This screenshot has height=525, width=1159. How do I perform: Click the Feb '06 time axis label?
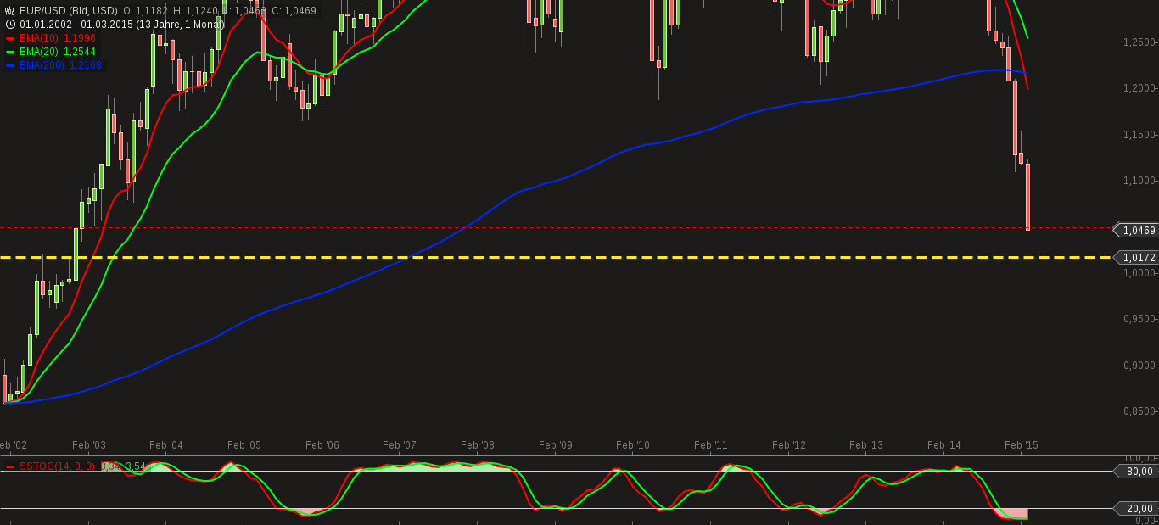[x=322, y=444]
